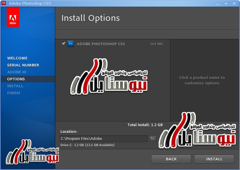
Task: Click the 361 MB size value
Action: 156,44
